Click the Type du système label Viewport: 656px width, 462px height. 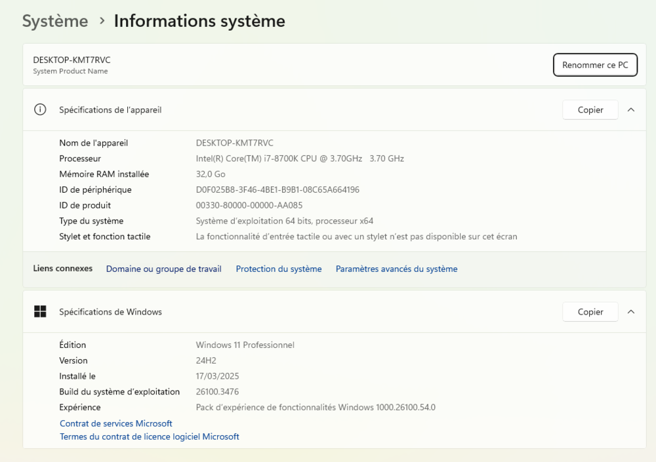point(91,221)
